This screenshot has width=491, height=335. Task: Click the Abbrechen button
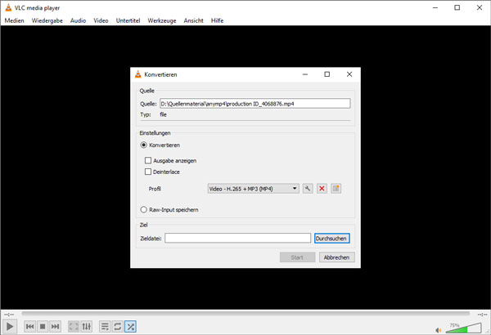click(x=336, y=257)
